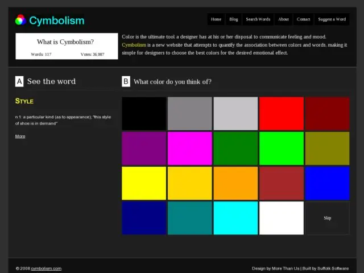Image resolution: width=364 pixels, height=273 pixels.
Task: Click the Votes: 36,987 count
Action: (x=92, y=55)
